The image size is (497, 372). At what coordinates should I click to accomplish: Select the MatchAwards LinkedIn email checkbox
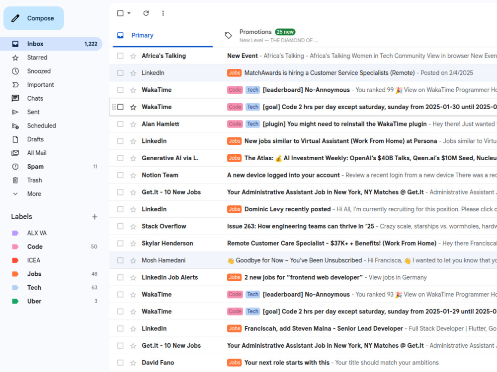[x=120, y=73]
